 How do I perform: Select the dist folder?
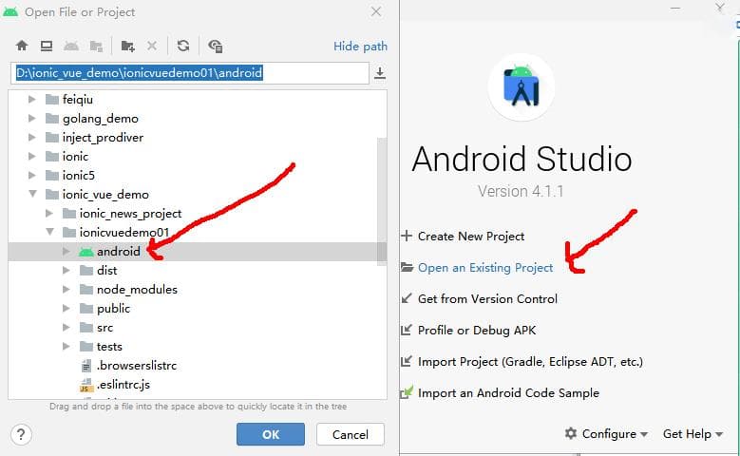pyautogui.click(x=106, y=271)
